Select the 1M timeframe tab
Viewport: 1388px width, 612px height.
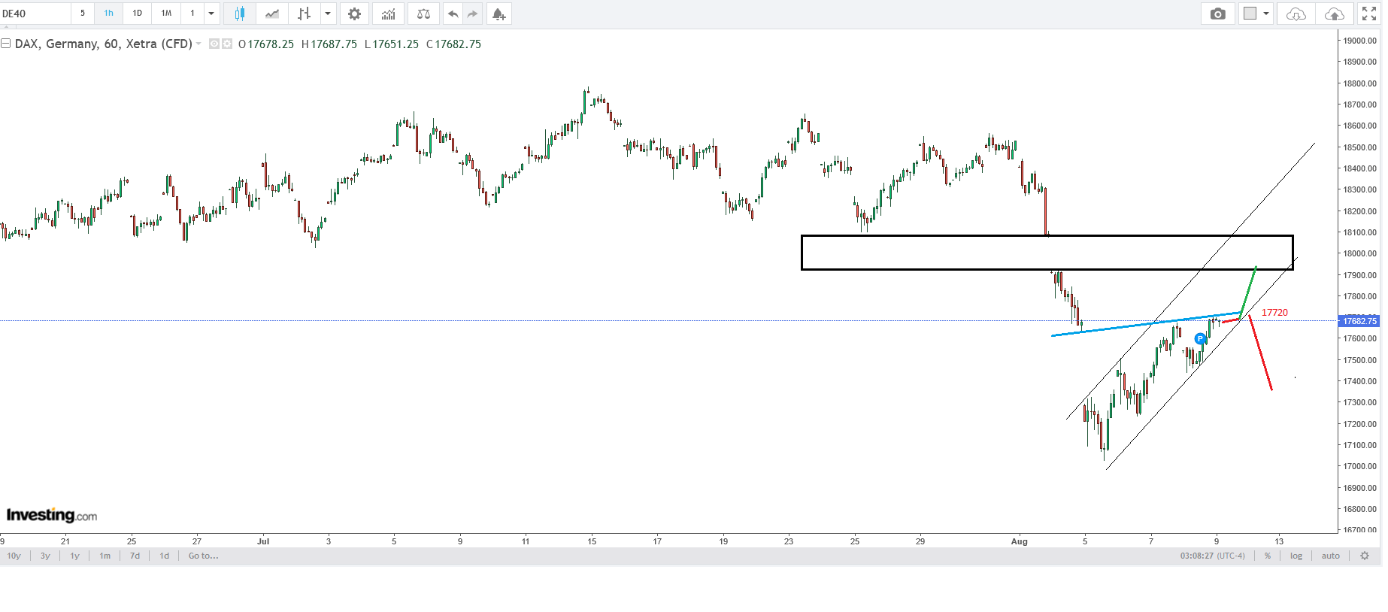pyautogui.click(x=166, y=14)
